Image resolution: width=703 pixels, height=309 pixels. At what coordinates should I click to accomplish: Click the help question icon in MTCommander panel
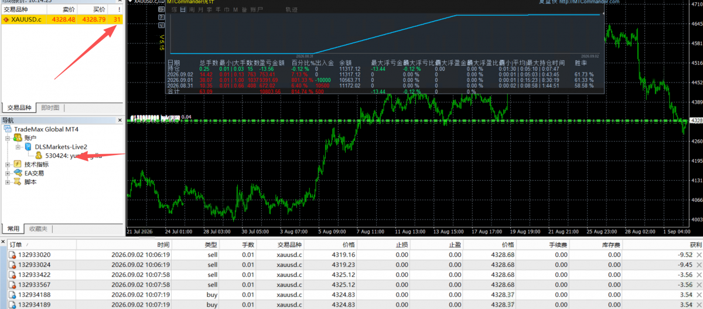[162, 18]
